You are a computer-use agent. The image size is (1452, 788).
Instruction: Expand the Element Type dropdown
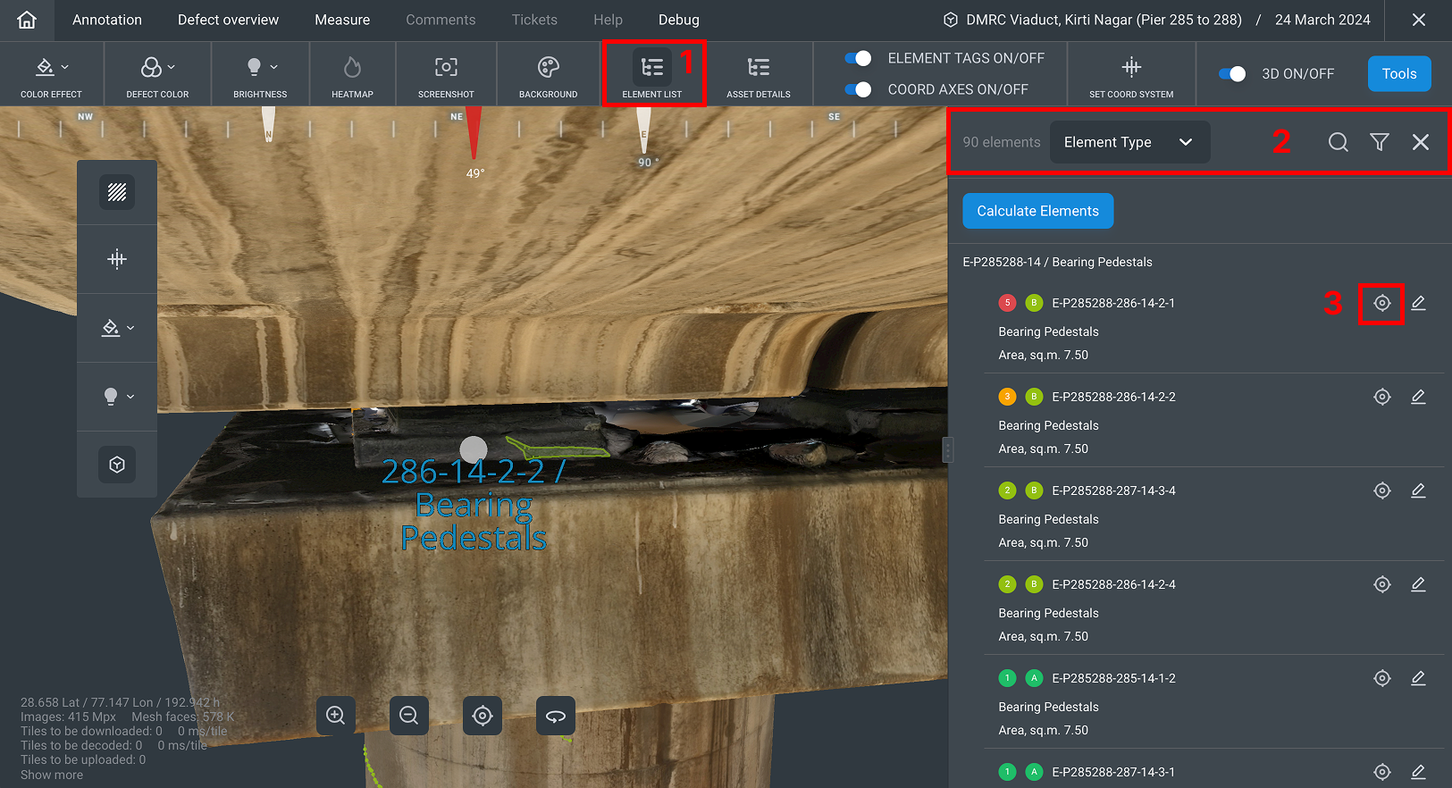(x=1129, y=142)
